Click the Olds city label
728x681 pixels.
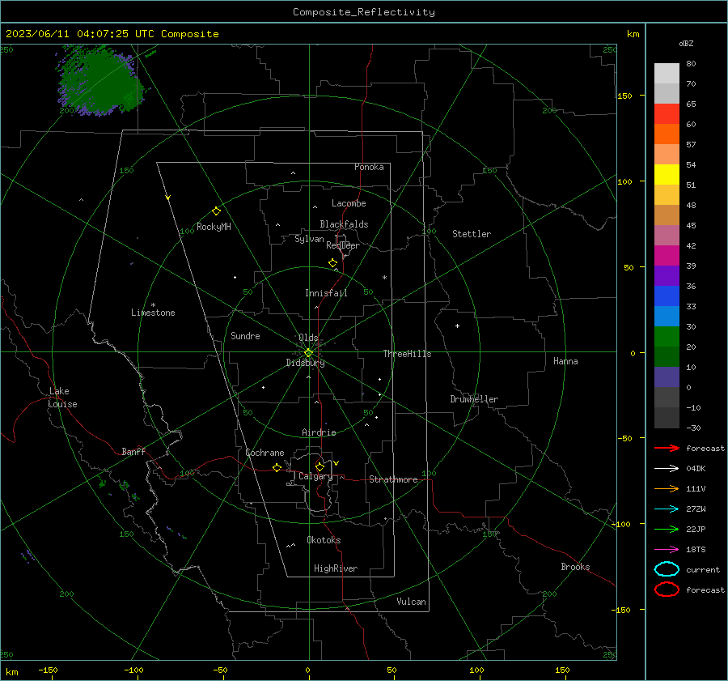[x=308, y=338]
